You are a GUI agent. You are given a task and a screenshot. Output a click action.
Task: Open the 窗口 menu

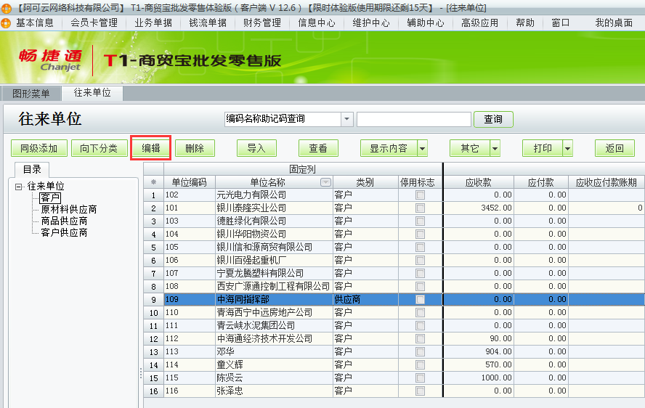(561, 23)
